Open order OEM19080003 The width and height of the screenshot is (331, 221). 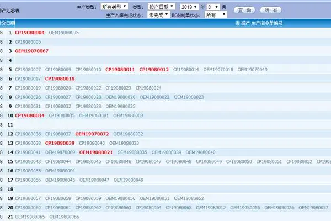coord(128,115)
